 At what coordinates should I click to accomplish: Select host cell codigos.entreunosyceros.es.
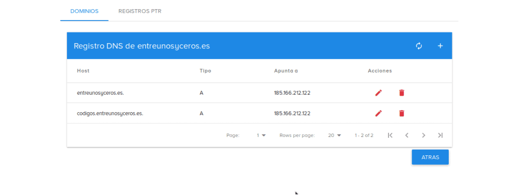click(110, 113)
